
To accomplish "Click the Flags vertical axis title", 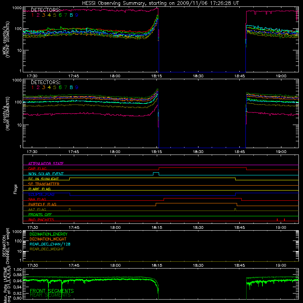I will tap(16, 189).
